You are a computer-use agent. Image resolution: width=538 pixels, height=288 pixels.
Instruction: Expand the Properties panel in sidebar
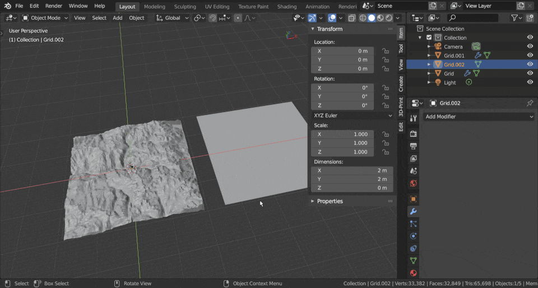click(x=313, y=201)
